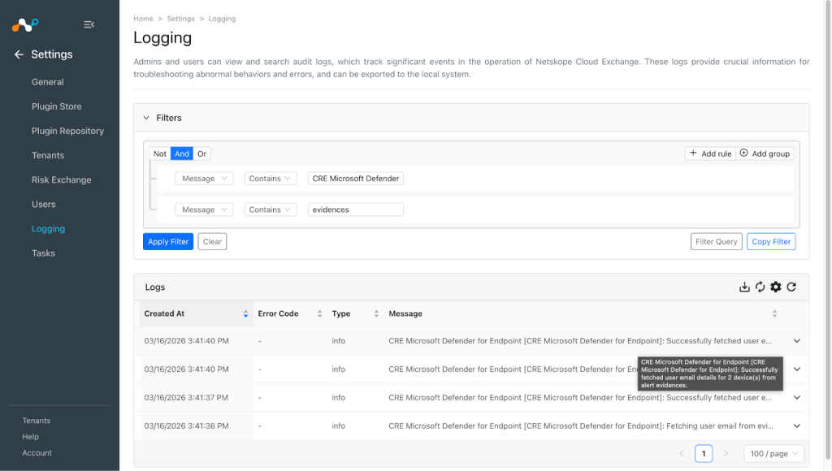Collapse the sidebar menu icon
This screenshot has width=832, height=471.
[89, 24]
